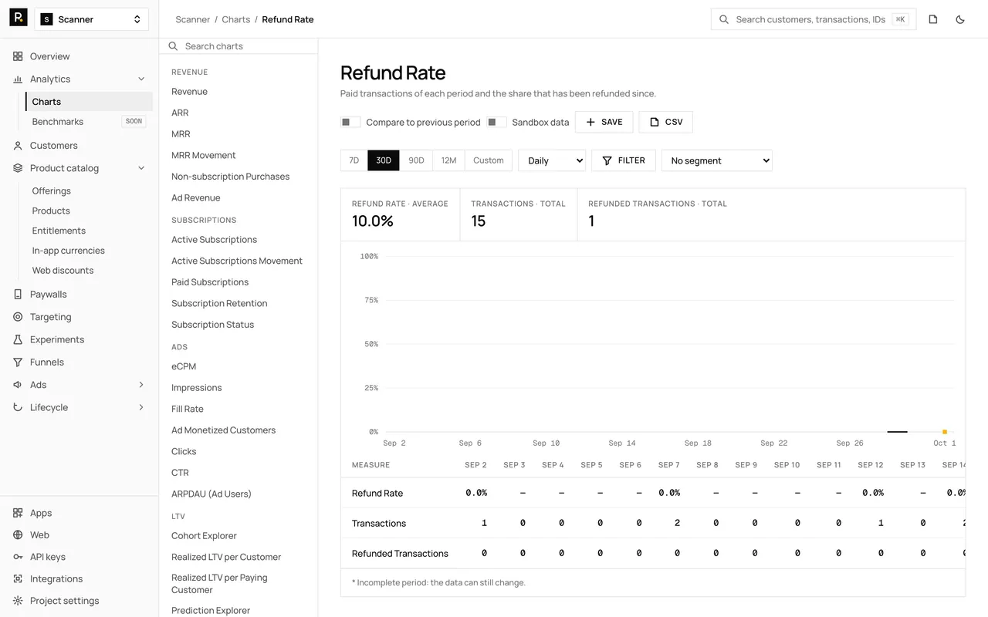Open the FILTER button
988x617 pixels.
click(x=624, y=160)
